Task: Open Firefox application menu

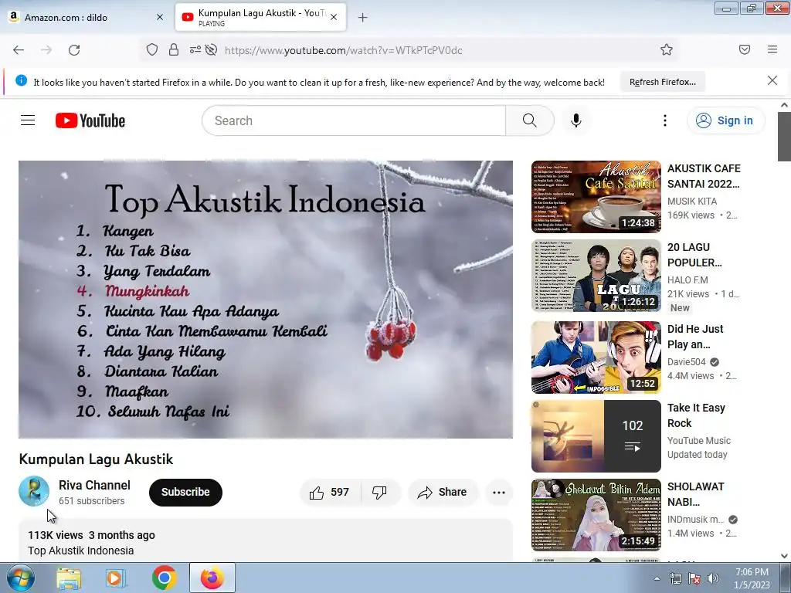Action: point(772,49)
